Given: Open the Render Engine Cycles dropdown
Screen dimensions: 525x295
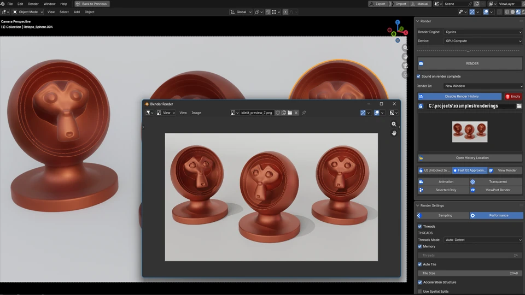Looking at the screenshot, I should point(483,32).
